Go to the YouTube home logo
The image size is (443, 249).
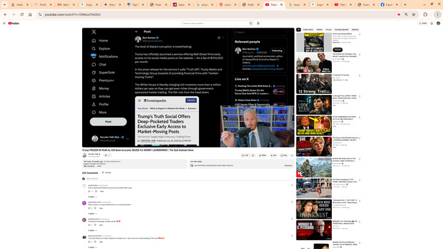tap(13, 24)
